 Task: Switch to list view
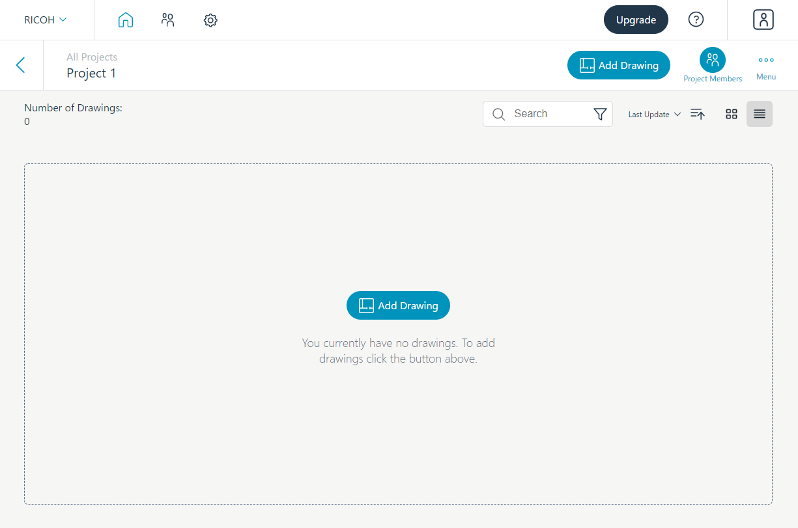click(x=760, y=114)
